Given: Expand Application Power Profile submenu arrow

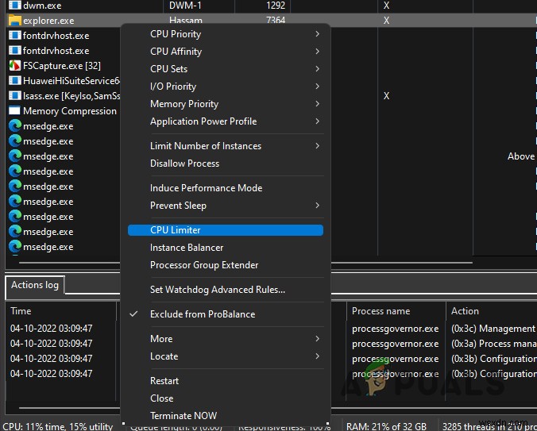Looking at the screenshot, I should coord(317,121).
